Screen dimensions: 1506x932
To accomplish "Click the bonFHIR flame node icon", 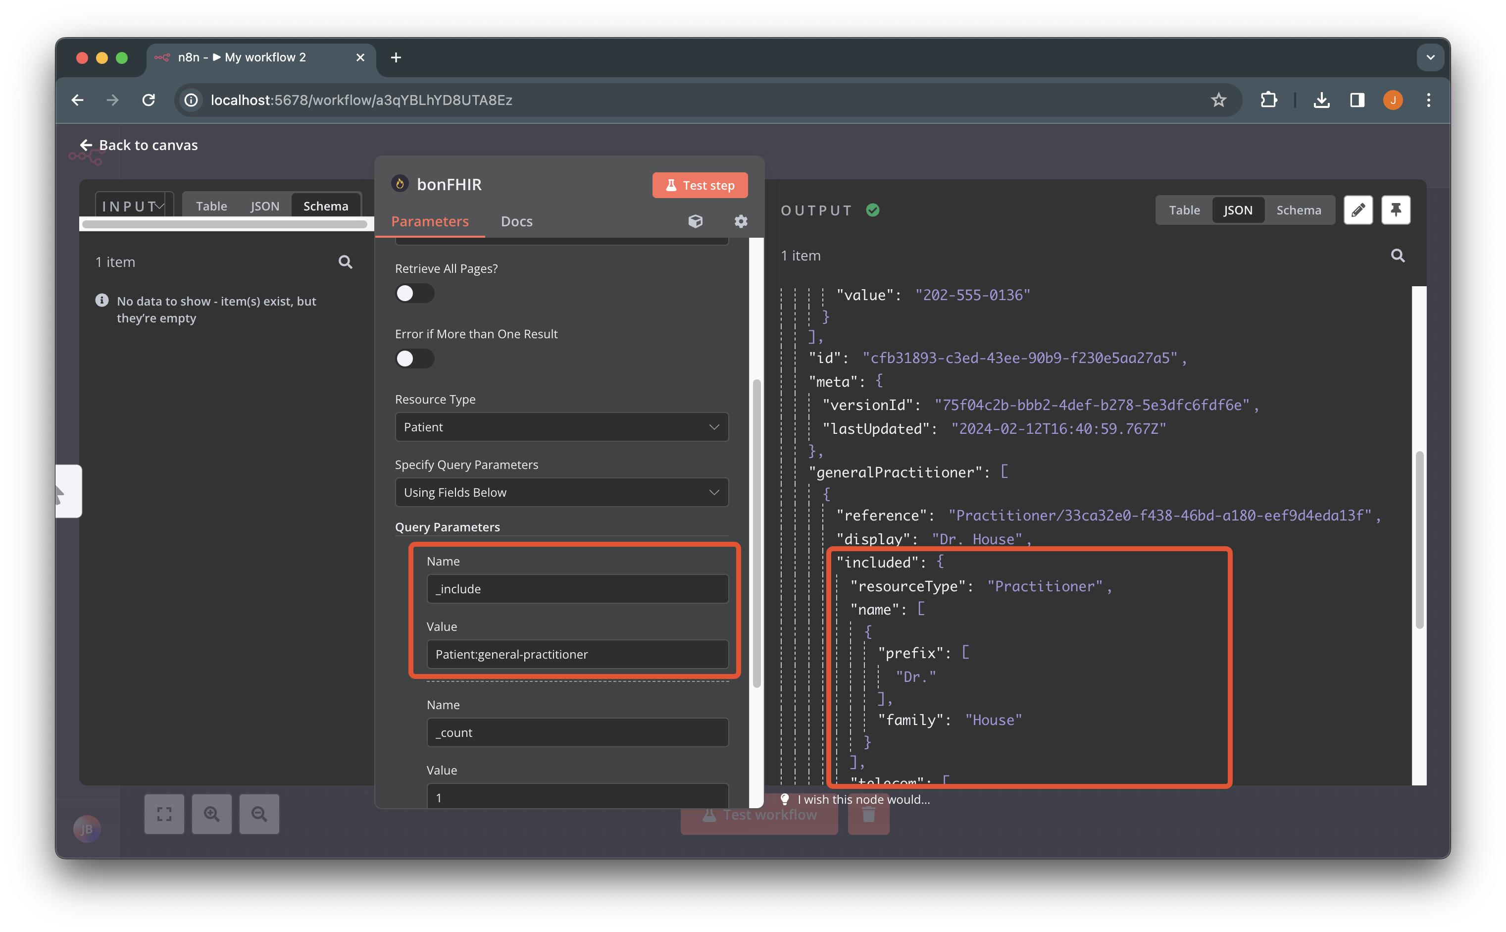I will click(400, 184).
